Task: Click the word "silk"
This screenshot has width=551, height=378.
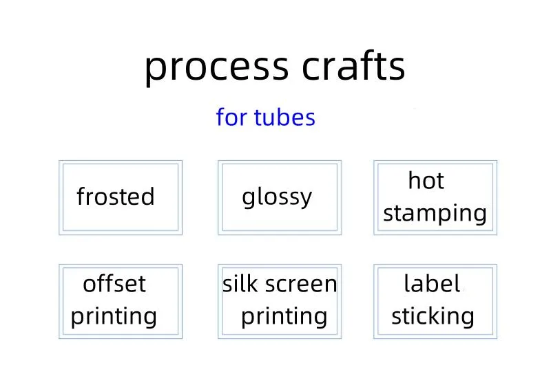Action: click(x=238, y=283)
